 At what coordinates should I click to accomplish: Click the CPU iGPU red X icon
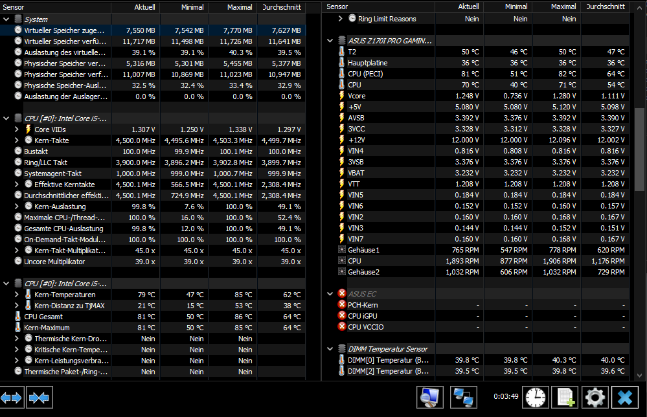click(342, 315)
